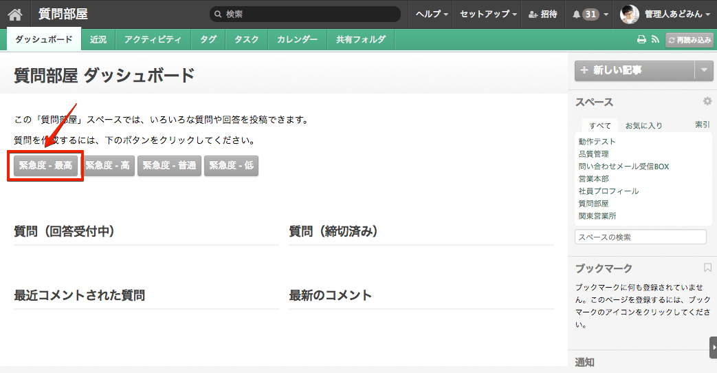Click the ブックマーク bookmark icon
This screenshot has width=717, height=373.
(x=707, y=267)
